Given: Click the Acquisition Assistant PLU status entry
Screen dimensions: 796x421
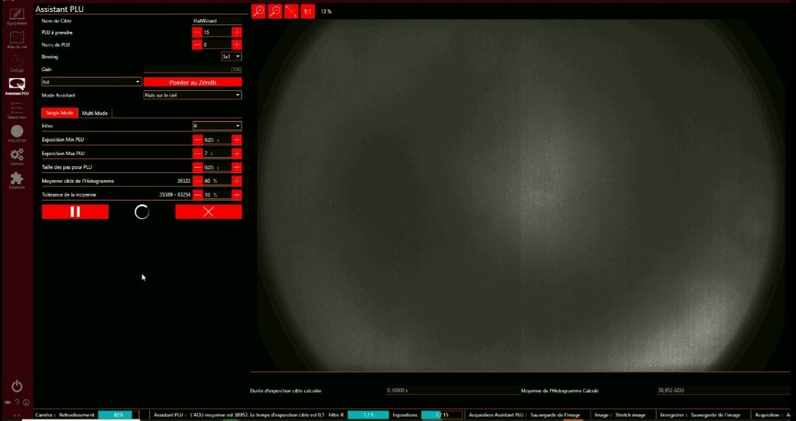Looking at the screenshot, I should 525,415.
